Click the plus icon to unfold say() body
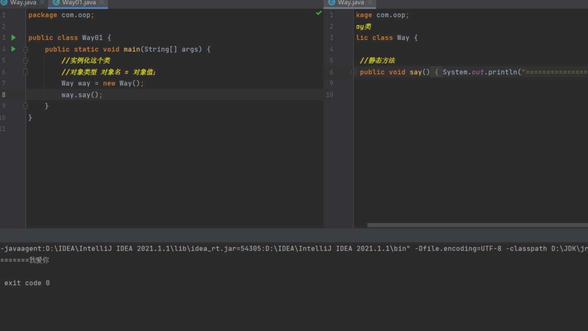This screenshot has height=331, width=588. 353,72
